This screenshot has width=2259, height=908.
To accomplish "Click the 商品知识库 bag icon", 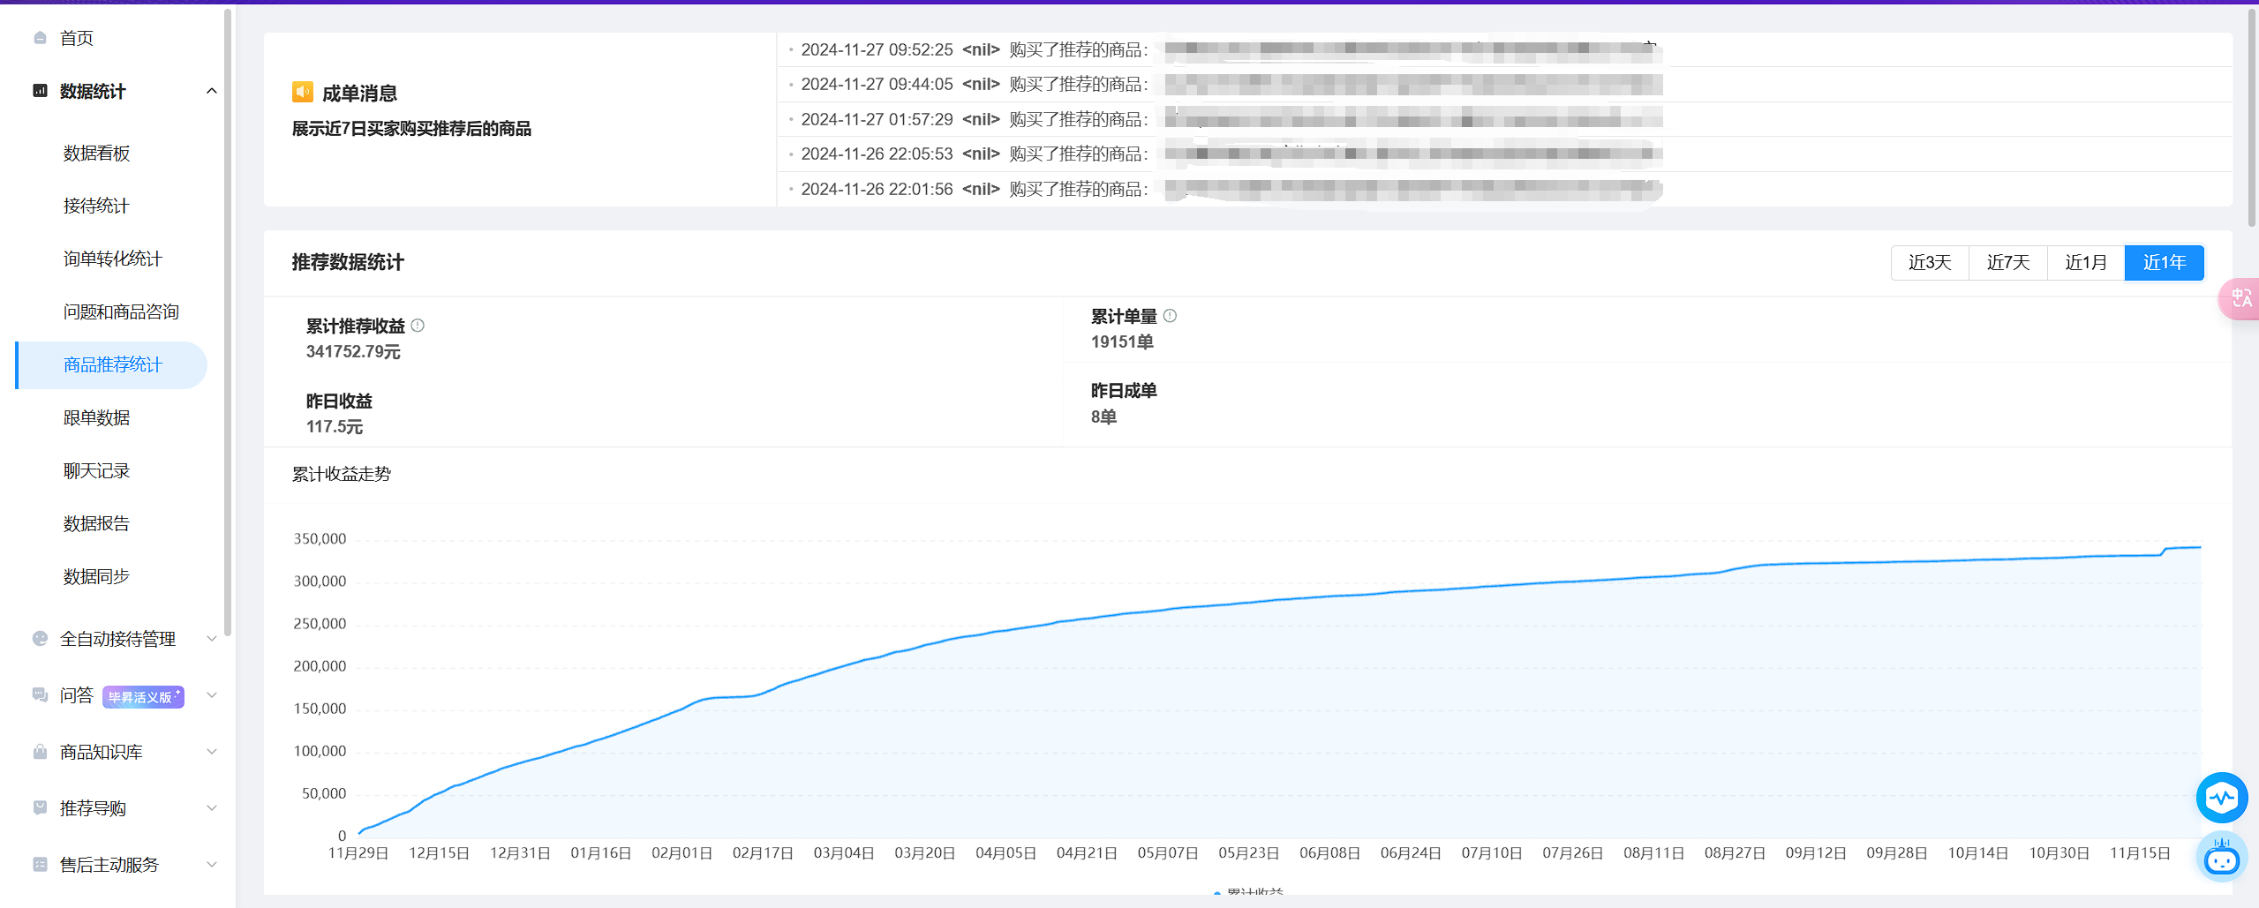I will click(40, 752).
